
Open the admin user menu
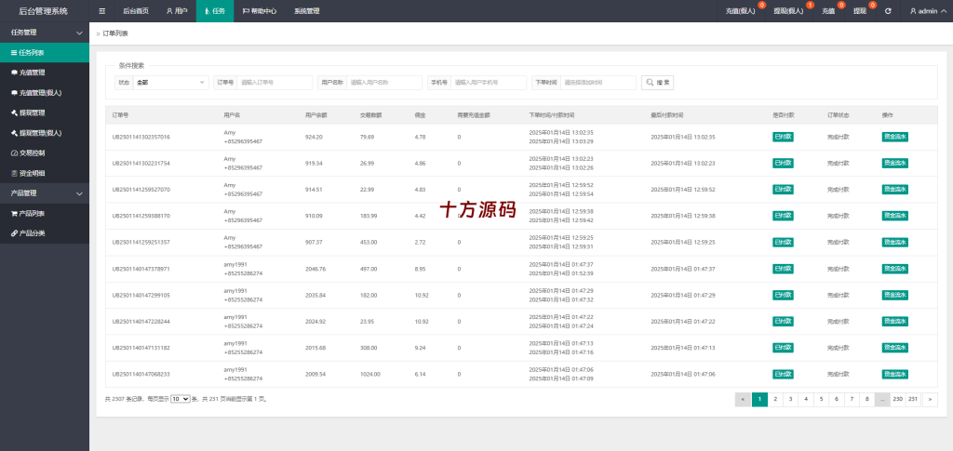coord(926,11)
